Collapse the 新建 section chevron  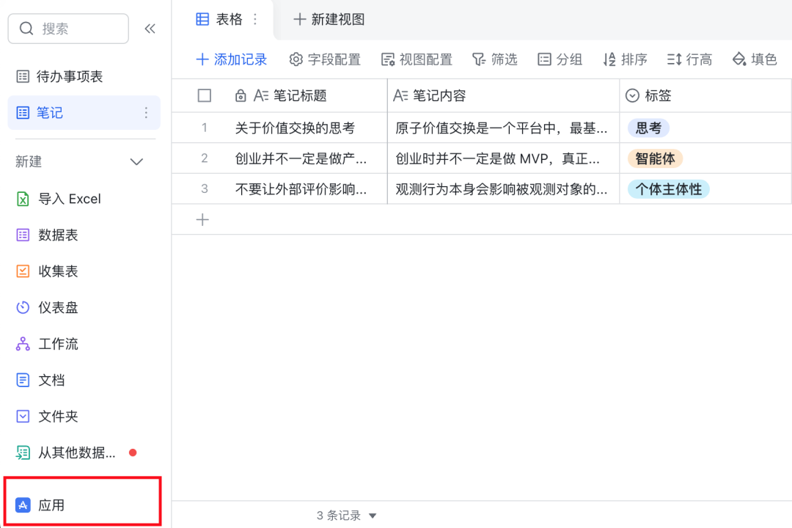click(136, 161)
